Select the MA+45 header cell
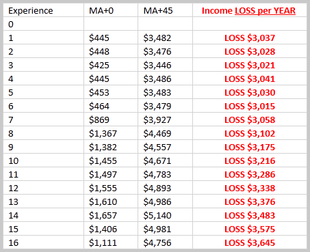The height and width of the screenshot is (252, 310). [165, 10]
